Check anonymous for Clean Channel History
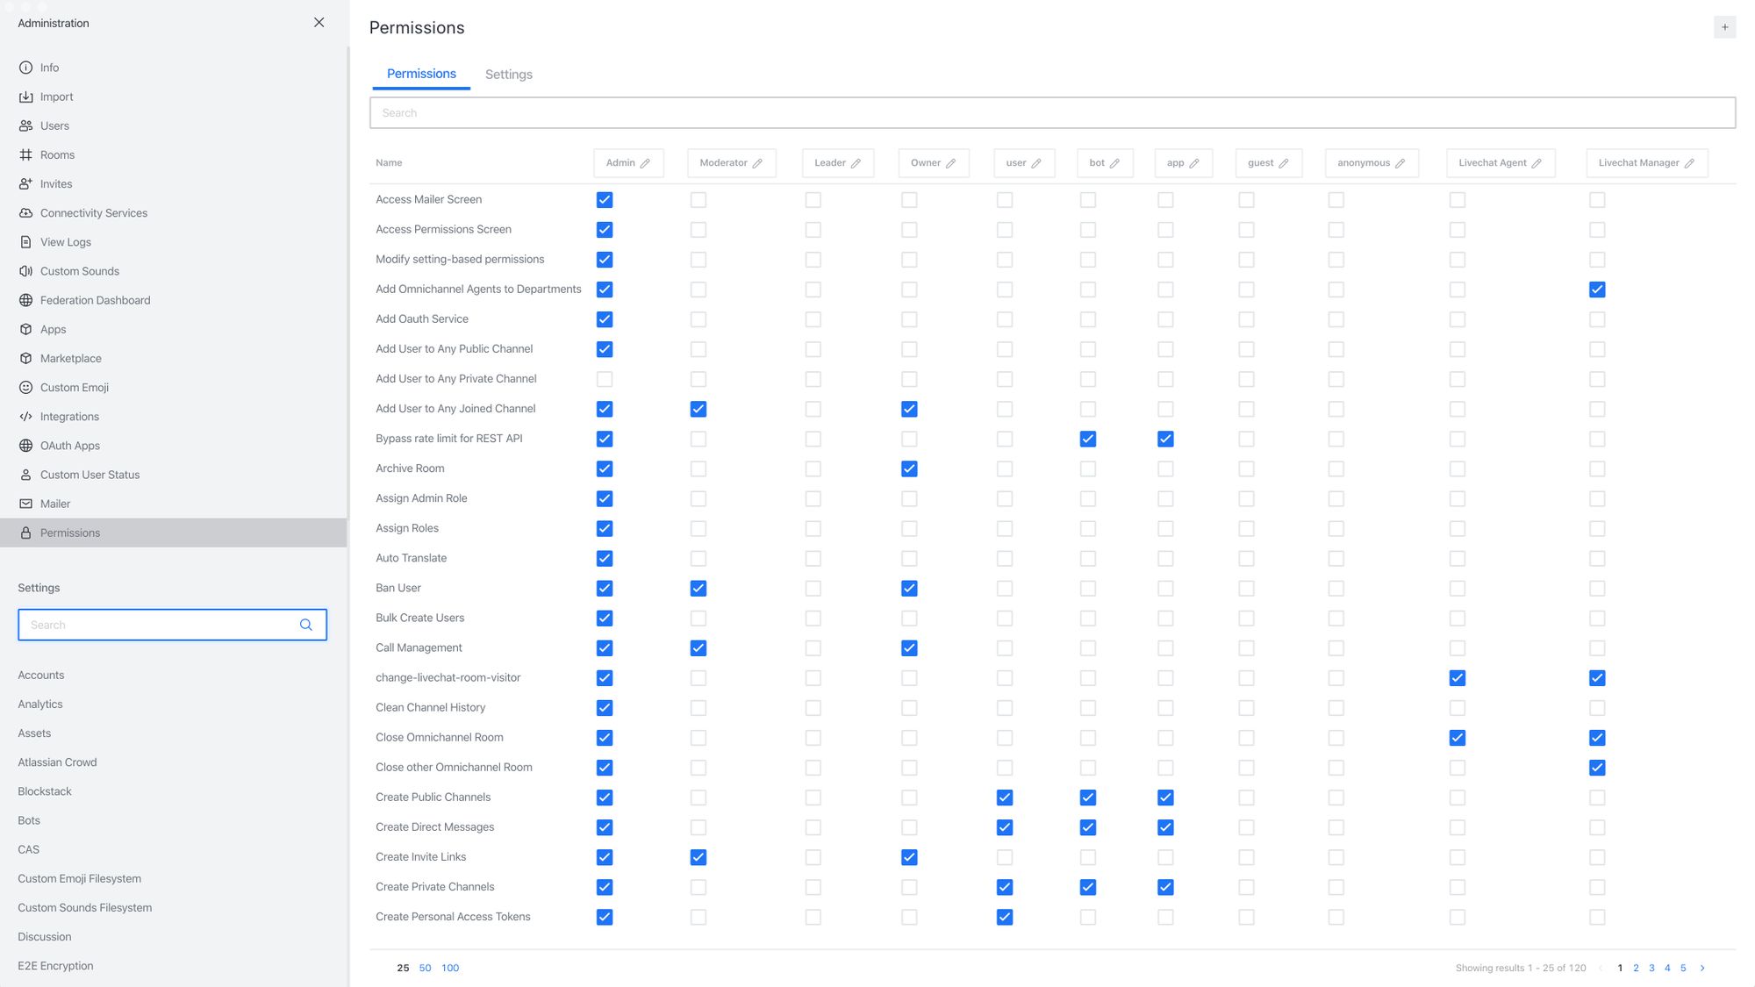The image size is (1755, 987). pos(1336,708)
